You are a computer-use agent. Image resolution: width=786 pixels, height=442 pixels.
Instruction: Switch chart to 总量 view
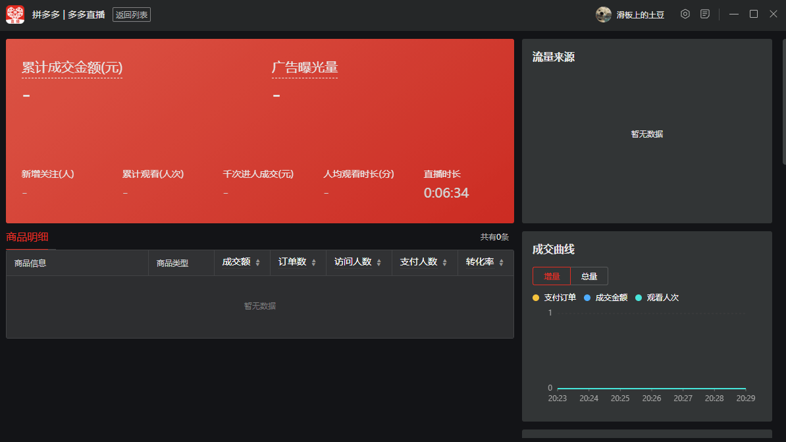pos(589,276)
